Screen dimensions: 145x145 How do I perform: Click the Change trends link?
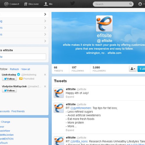6,122
